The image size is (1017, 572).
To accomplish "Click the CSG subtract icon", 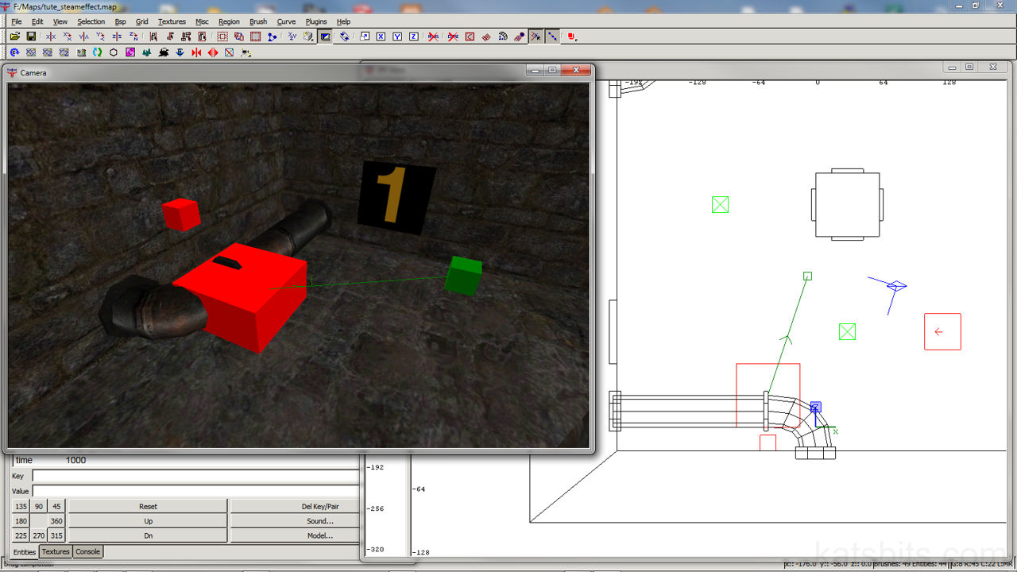I will tap(222, 37).
